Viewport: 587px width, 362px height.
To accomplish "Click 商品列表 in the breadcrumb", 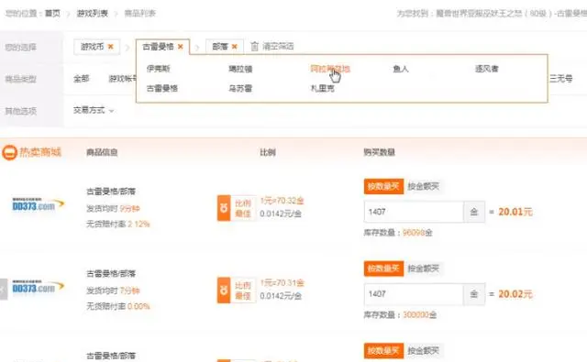I will 139,14.
